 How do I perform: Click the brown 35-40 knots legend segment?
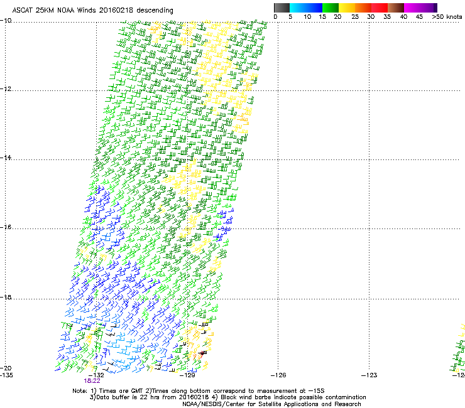[x=396, y=8]
